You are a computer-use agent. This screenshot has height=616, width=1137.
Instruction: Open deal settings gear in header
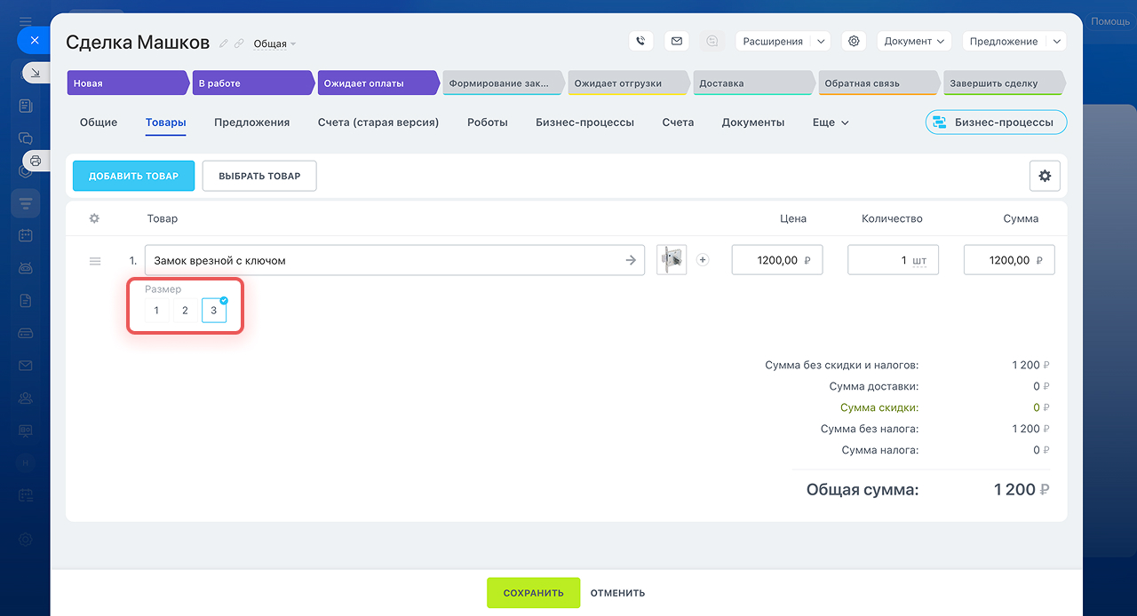click(x=854, y=41)
